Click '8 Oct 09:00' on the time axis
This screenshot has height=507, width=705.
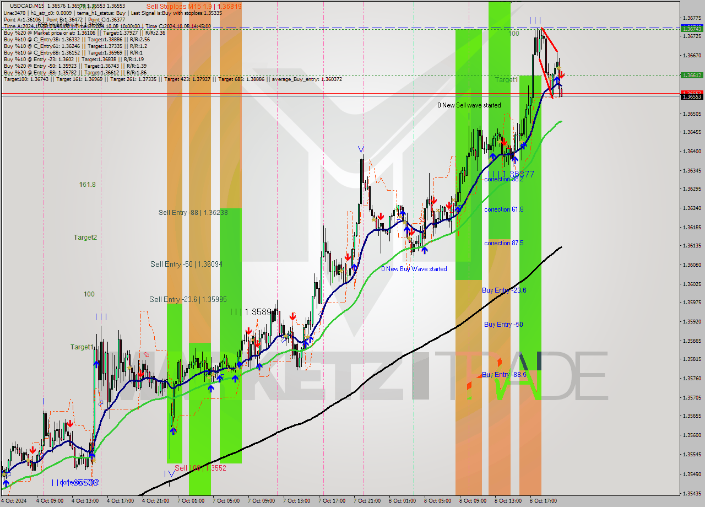click(473, 501)
